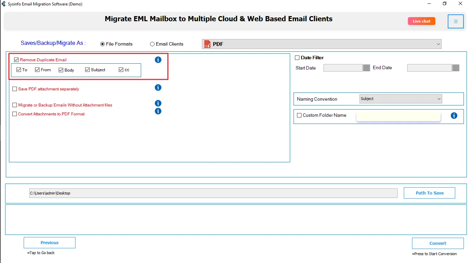
Task: Click the PDF format icon in dropdown
Action: (207, 44)
